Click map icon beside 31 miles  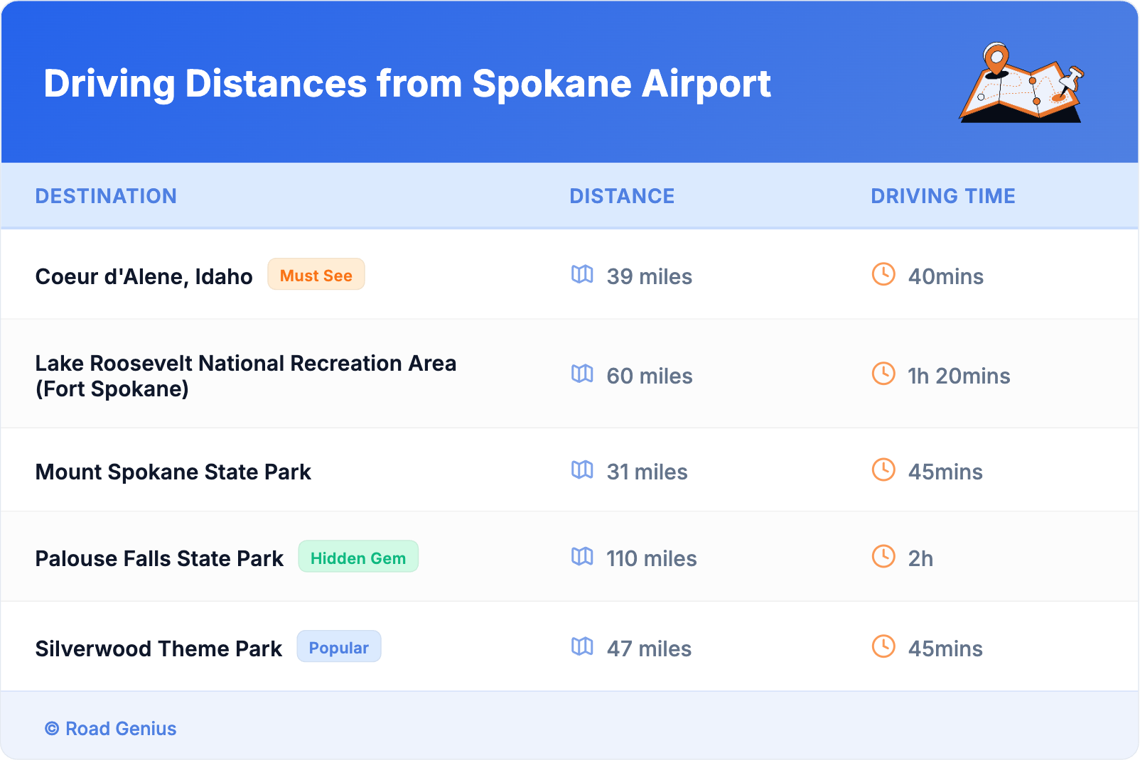[x=582, y=469]
